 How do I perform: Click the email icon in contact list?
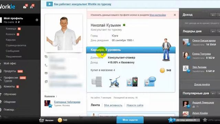tap(46, 73)
